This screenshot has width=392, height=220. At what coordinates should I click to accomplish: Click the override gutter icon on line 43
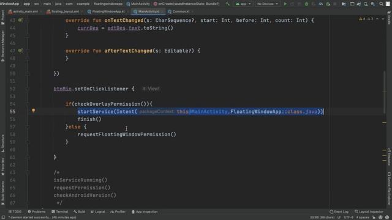pyautogui.click(x=20, y=20)
